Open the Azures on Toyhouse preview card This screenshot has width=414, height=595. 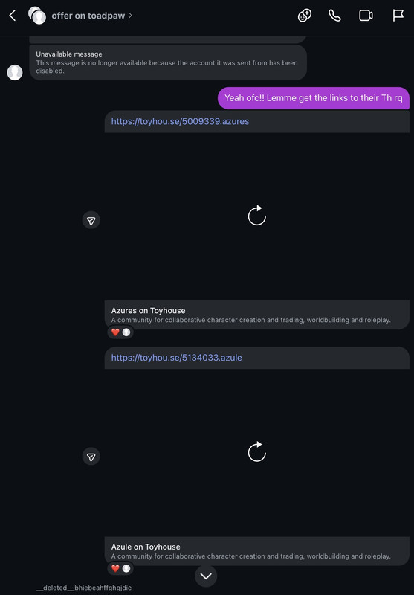[257, 315]
